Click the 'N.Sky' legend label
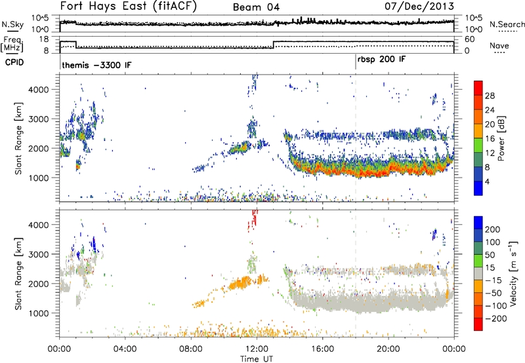Screen dimensions: 525x363 click(12, 24)
